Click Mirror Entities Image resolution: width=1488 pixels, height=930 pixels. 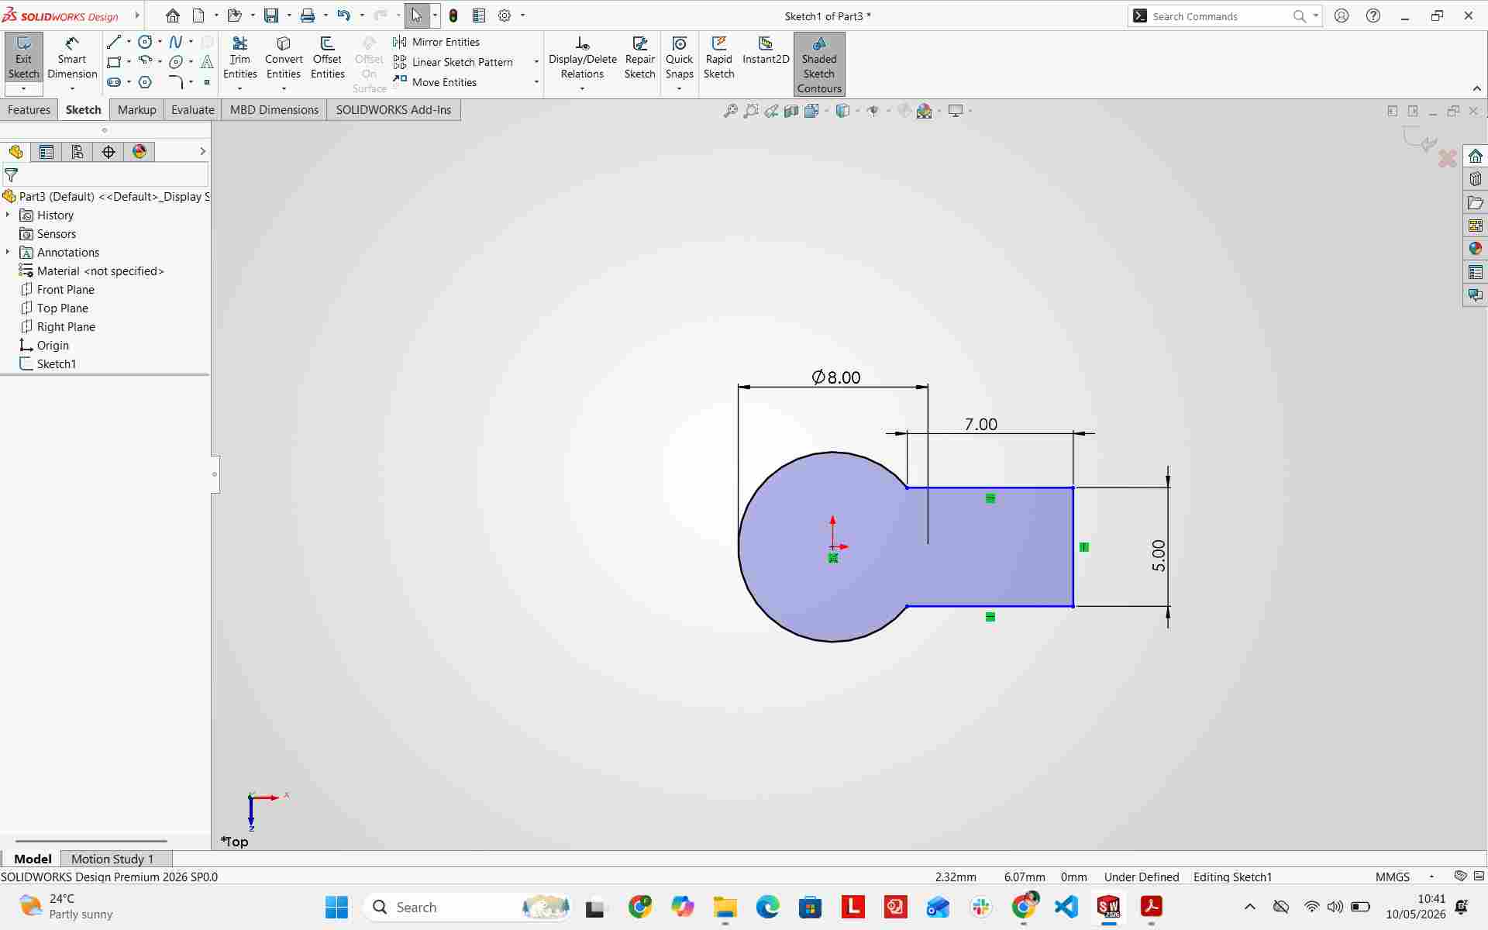(x=436, y=42)
